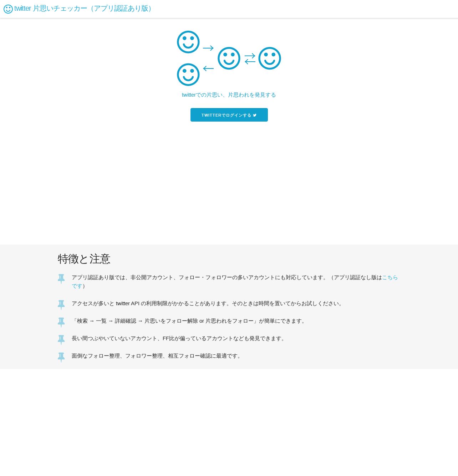Click the pin icon beside アクセスが多いと

61,305
